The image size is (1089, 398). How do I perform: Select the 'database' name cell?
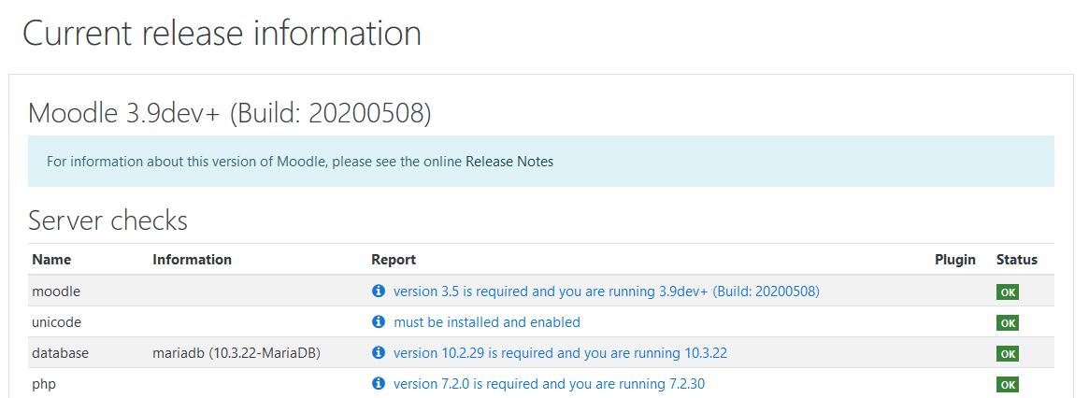coord(61,353)
